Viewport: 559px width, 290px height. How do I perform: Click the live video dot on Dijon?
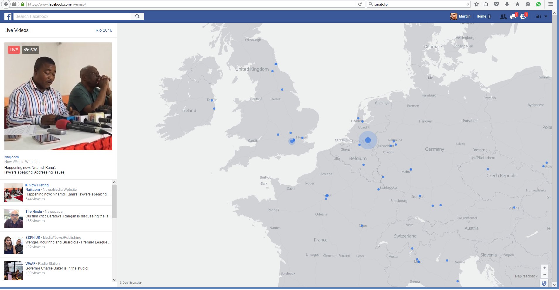coord(362,226)
